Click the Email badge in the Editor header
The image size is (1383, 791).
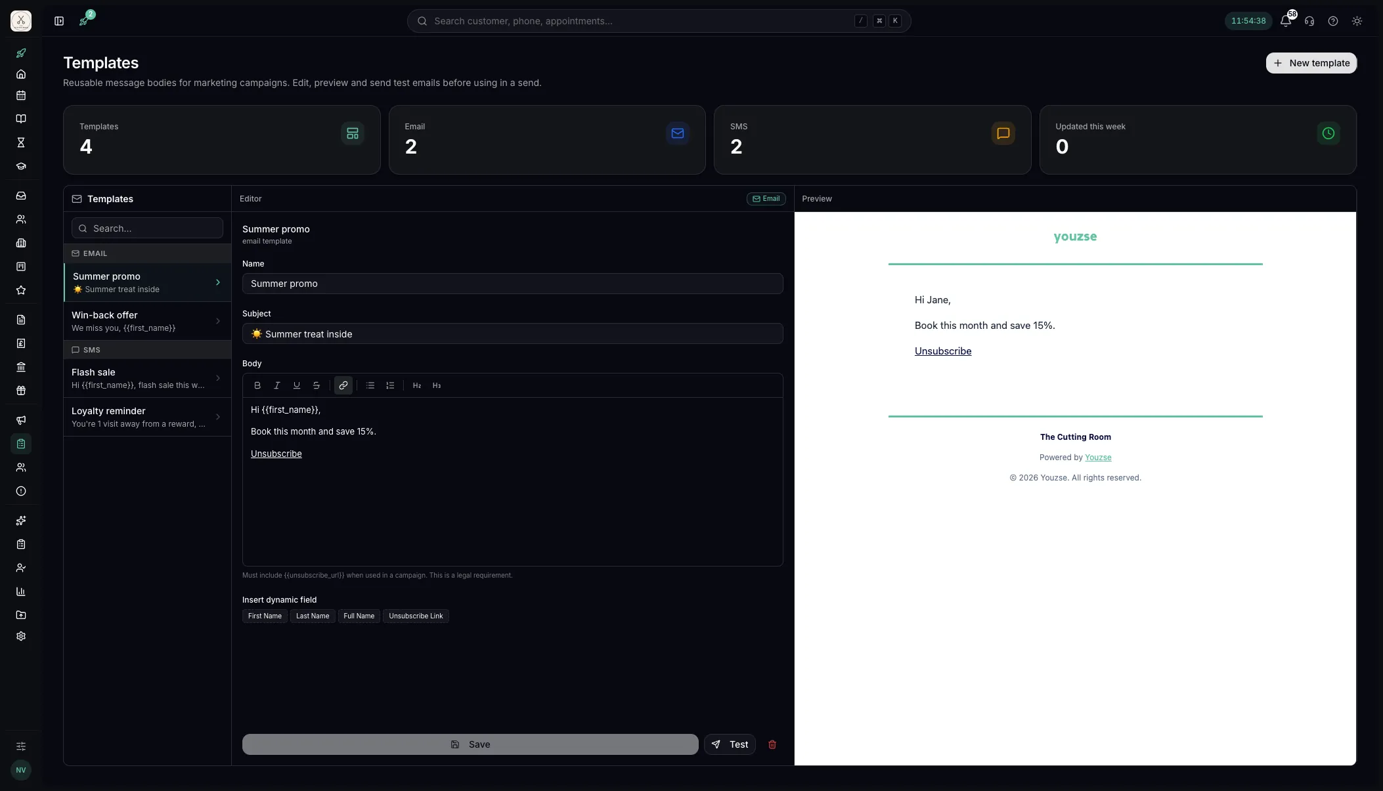coord(766,199)
